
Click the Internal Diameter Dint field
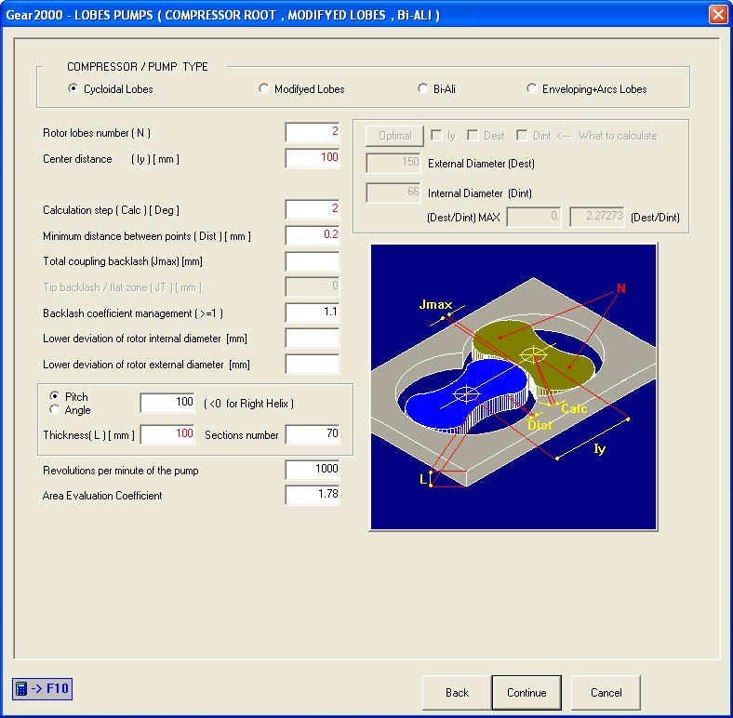393,193
